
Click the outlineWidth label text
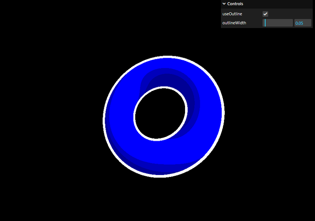click(x=234, y=23)
